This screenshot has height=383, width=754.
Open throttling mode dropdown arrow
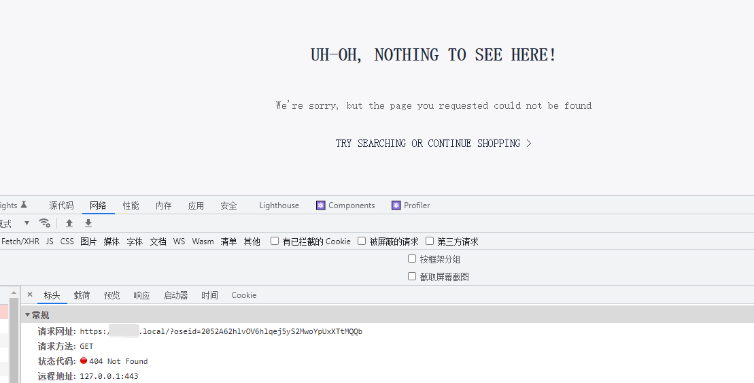click(x=27, y=223)
